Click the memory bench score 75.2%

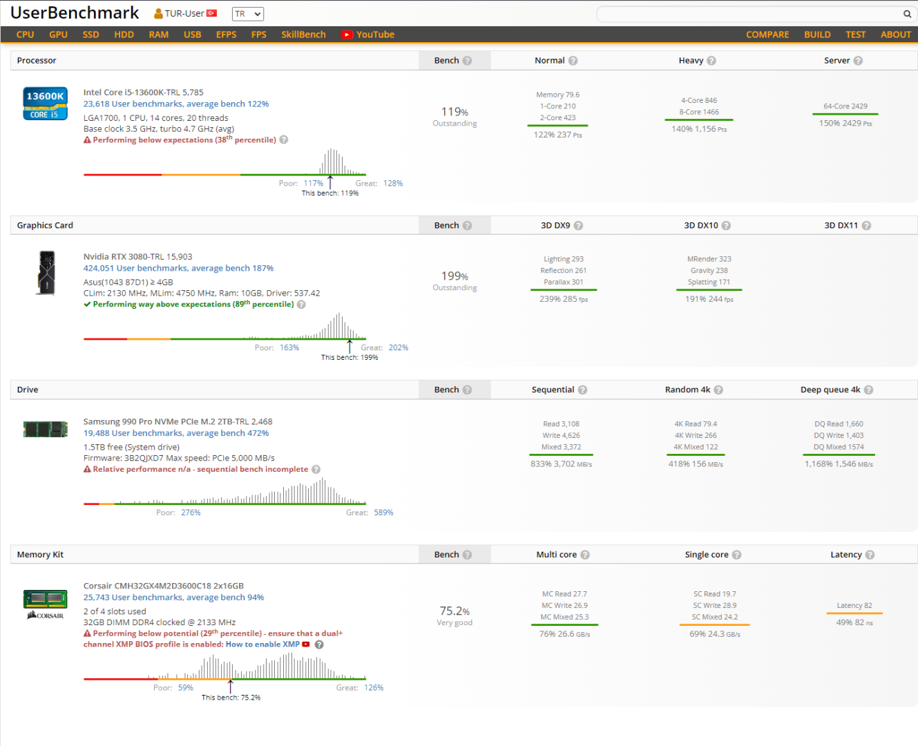[x=455, y=611]
